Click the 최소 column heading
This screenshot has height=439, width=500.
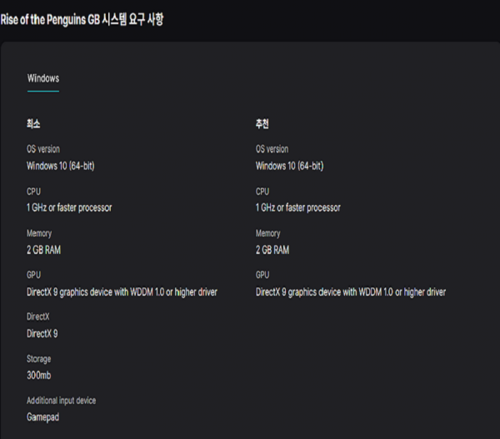coord(33,124)
